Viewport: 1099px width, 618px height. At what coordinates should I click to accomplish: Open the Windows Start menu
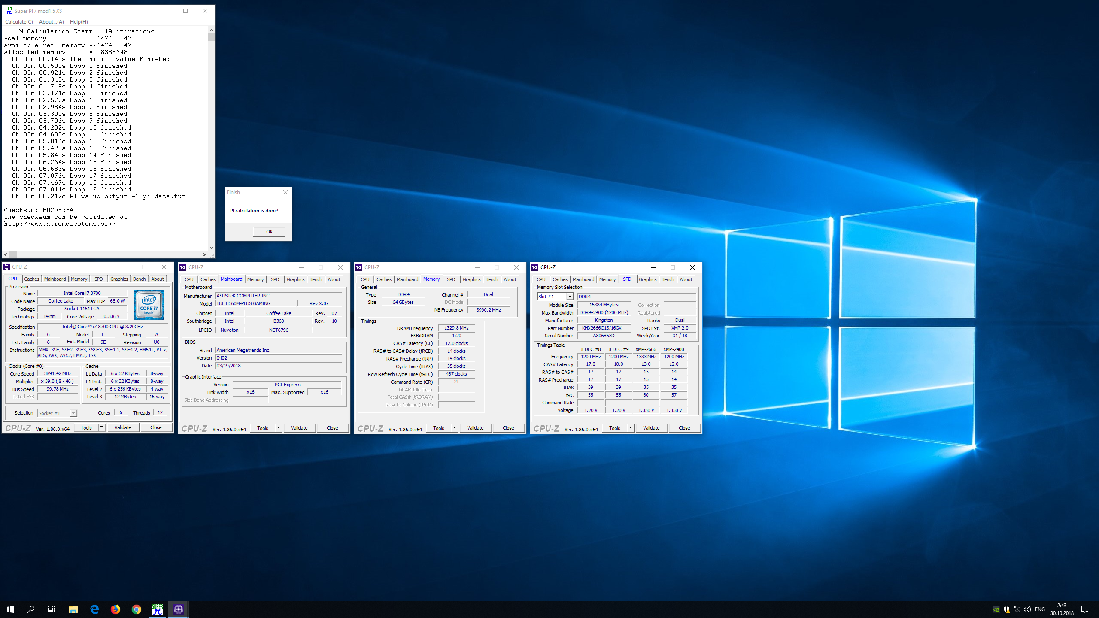point(10,609)
